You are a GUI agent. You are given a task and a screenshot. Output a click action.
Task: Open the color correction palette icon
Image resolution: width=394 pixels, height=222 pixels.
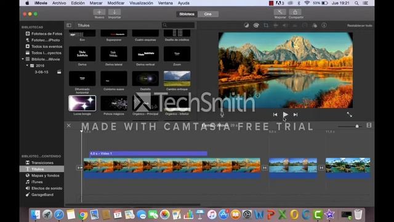click(256, 25)
